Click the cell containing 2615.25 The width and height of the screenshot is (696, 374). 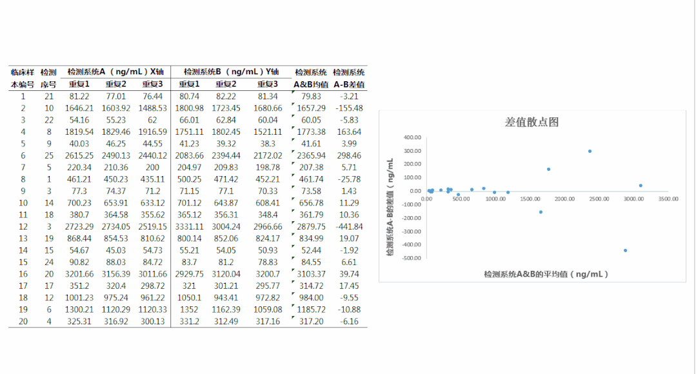[80, 155]
